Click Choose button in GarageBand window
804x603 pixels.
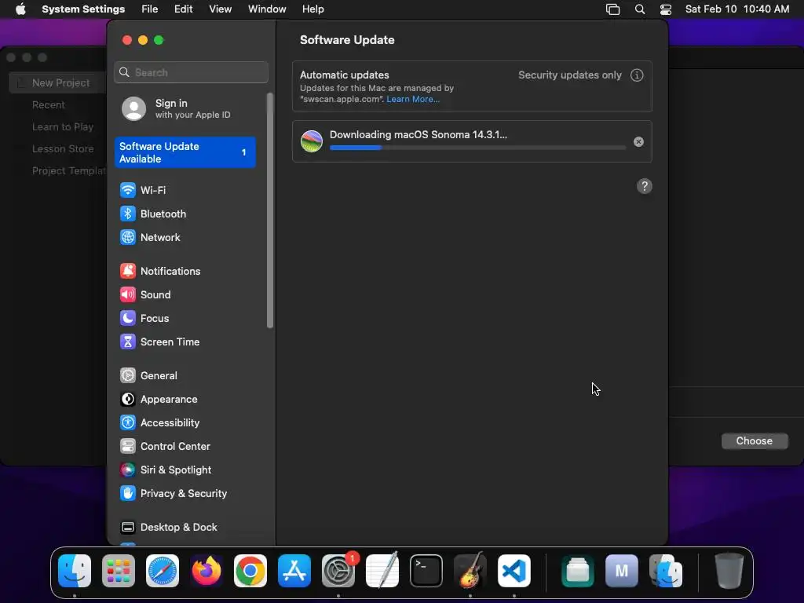coord(755,441)
